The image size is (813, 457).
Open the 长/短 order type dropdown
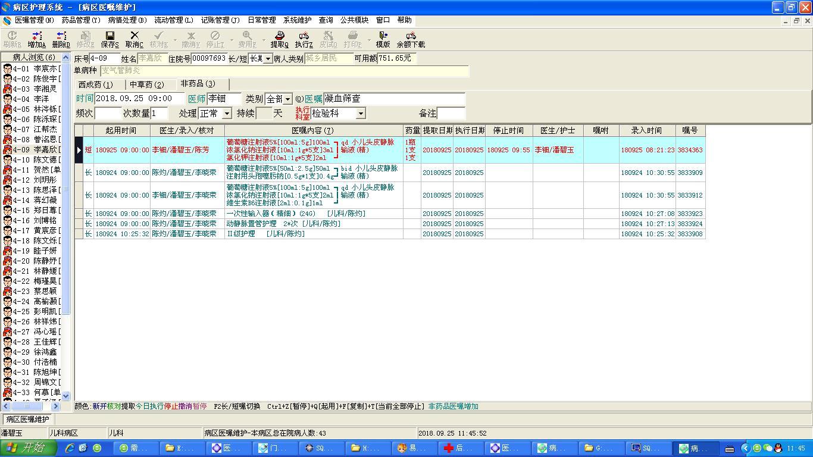(x=268, y=58)
